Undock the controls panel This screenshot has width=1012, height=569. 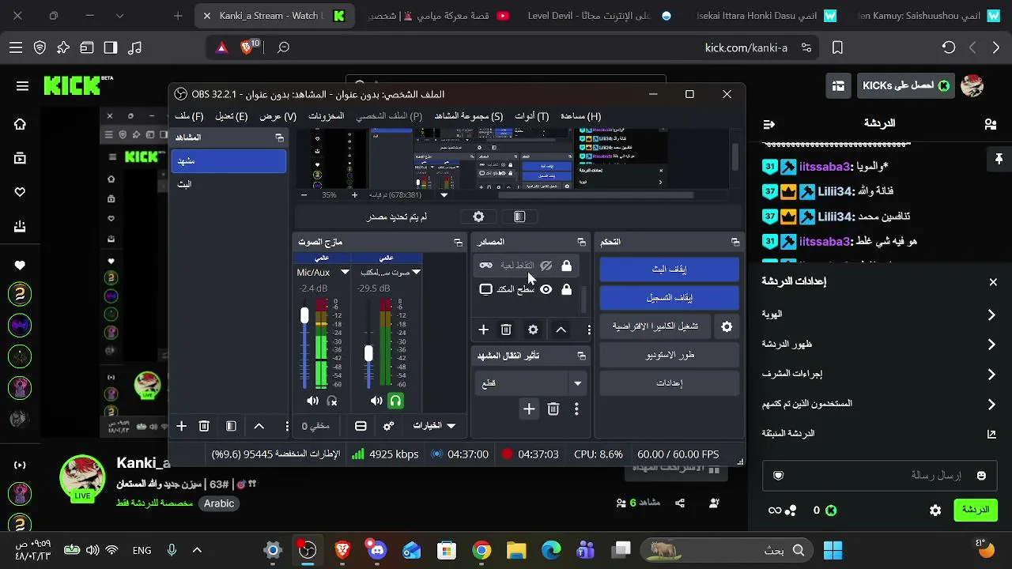pyautogui.click(x=735, y=242)
